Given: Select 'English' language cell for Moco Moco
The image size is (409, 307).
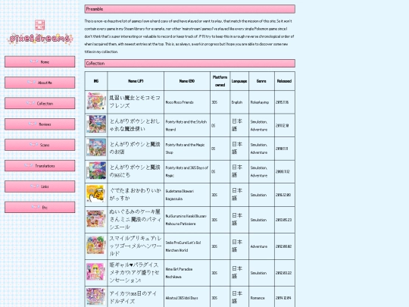Looking at the screenshot, I should (237, 102).
